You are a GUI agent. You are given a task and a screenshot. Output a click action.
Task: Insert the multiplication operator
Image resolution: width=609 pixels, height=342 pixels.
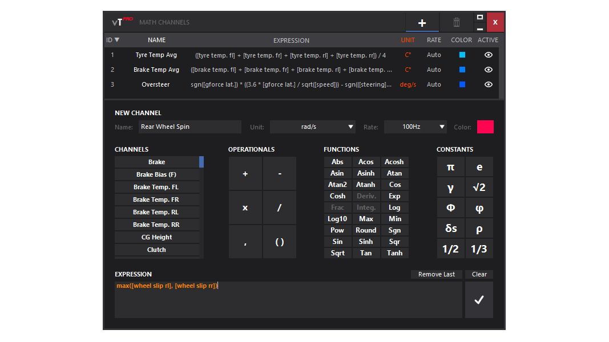pos(245,207)
